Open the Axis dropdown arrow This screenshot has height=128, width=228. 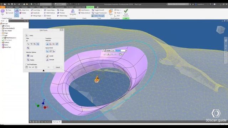tap(120, 10)
